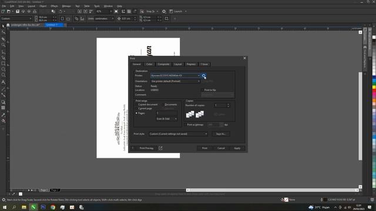376x211 pixels.
Task: Open printer preferences gear icon in Print dialog
Action: [x=204, y=76]
